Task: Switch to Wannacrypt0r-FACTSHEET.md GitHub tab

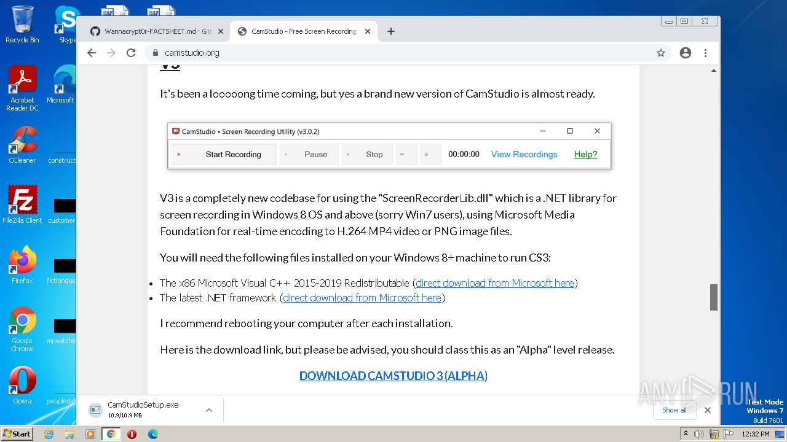Action: [156, 31]
